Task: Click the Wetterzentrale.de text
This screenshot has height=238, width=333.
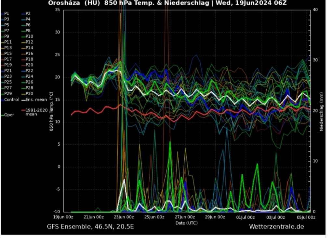Action: pyautogui.click(x=276, y=227)
